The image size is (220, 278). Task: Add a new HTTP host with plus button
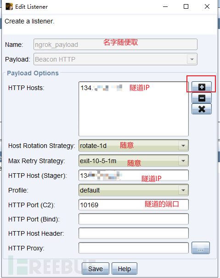click(x=202, y=87)
